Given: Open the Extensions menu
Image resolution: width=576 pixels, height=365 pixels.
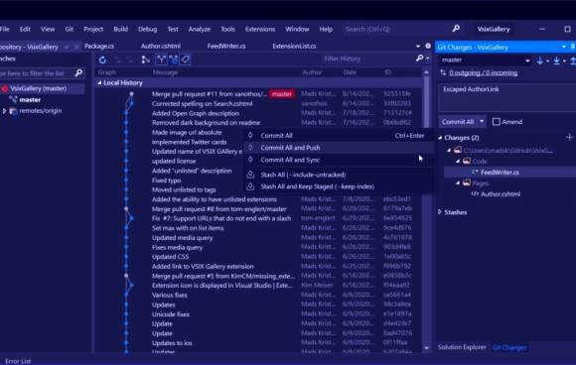Looking at the screenshot, I should (260, 29).
